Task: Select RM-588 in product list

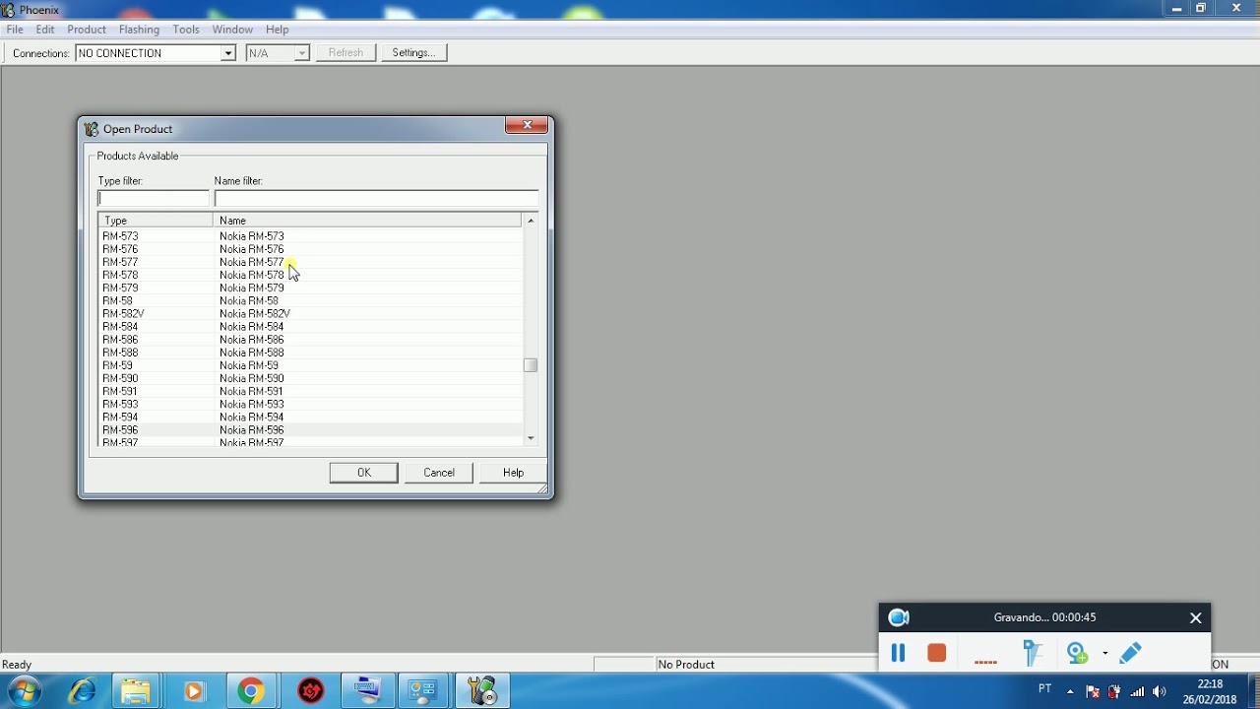Action: pos(310,353)
